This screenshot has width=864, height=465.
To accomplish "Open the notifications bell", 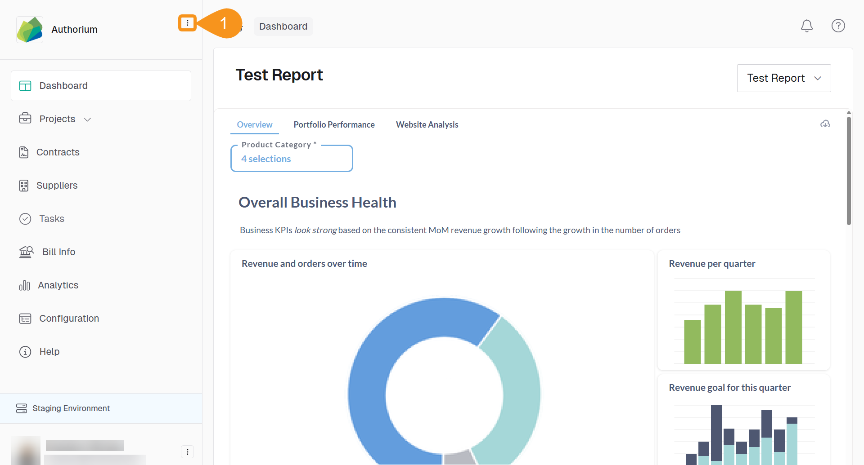I will (x=806, y=26).
